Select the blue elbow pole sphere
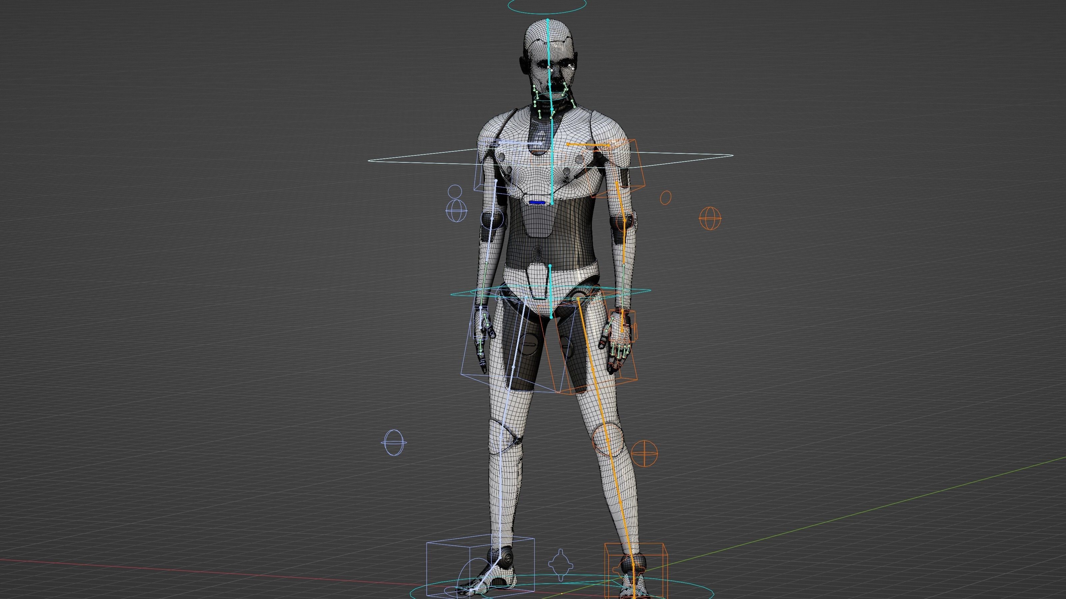This screenshot has height=599, width=1066. (457, 210)
